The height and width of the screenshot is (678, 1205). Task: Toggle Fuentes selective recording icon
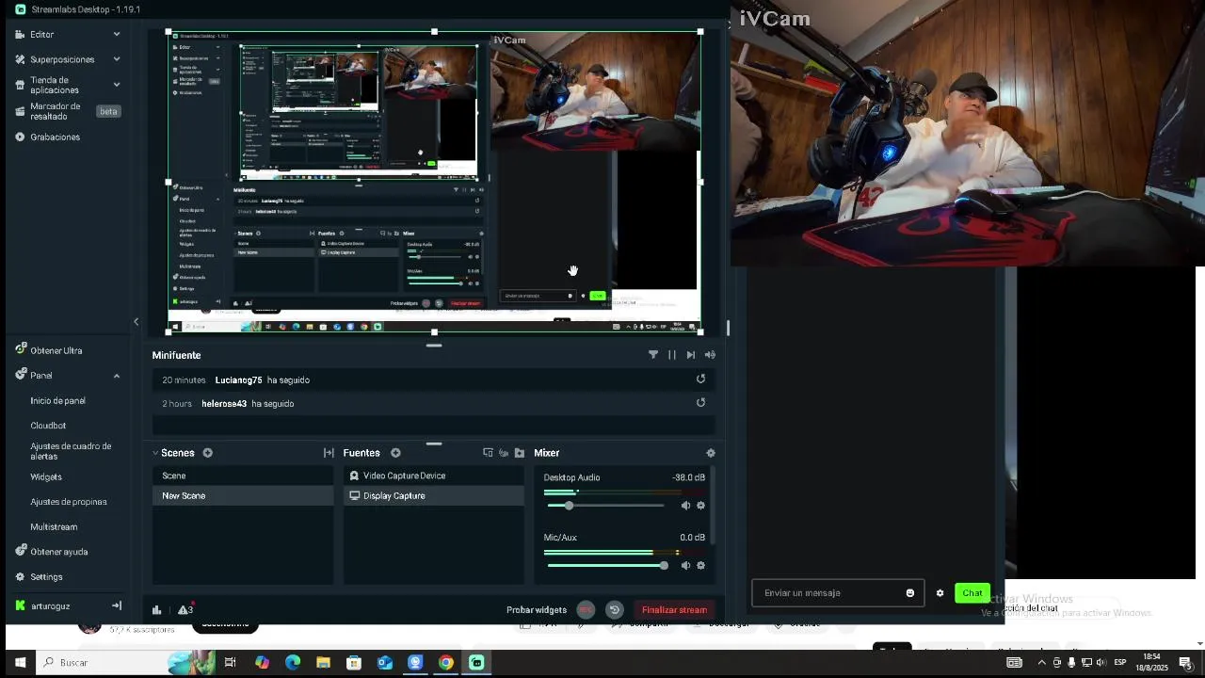[504, 453]
